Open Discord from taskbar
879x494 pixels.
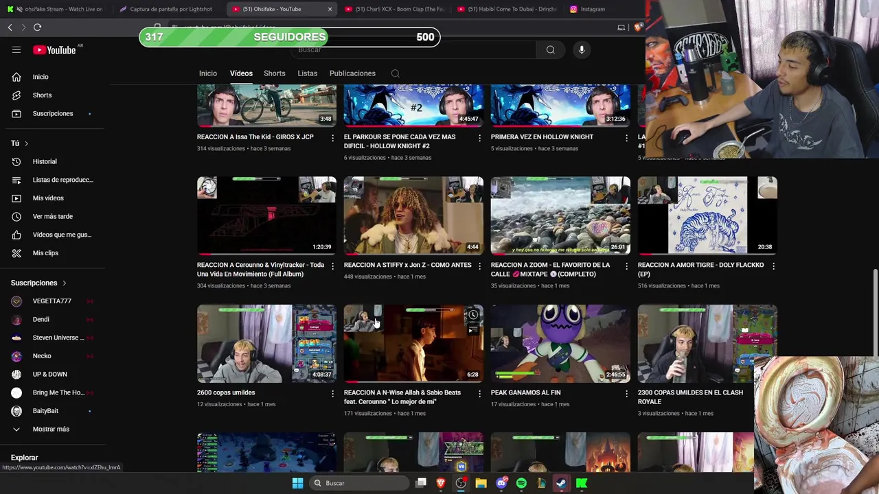[x=501, y=483]
